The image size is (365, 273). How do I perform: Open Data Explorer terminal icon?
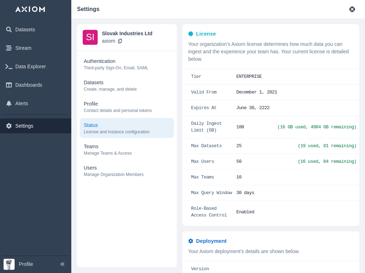click(9, 66)
